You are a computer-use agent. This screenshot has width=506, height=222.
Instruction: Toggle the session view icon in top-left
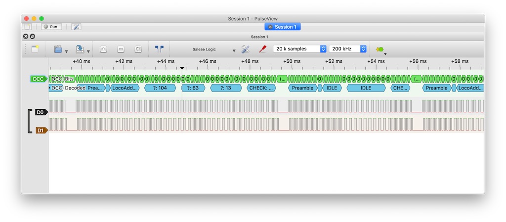coord(27,27)
